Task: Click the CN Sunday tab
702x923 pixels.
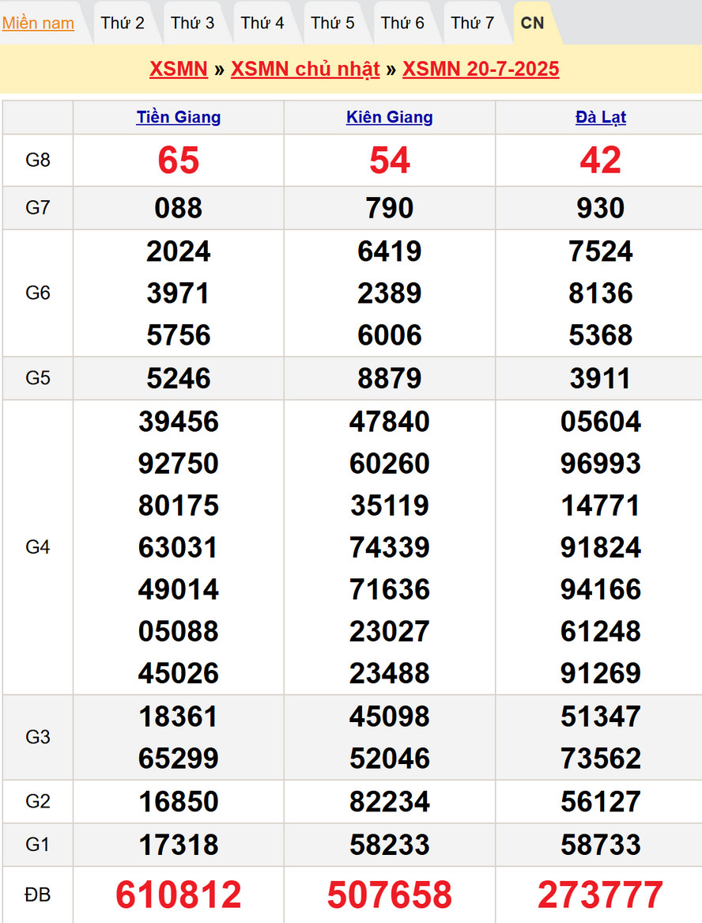Action: (533, 23)
